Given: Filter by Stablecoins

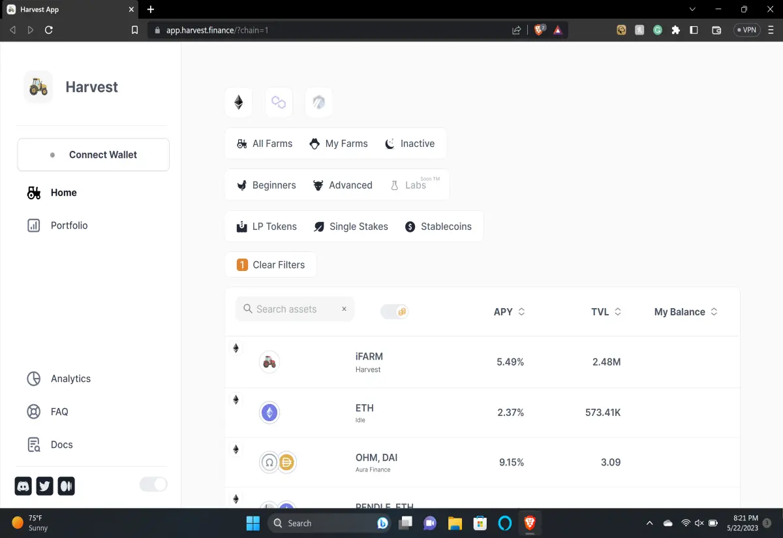Looking at the screenshot, I should (x=438, y=227).
